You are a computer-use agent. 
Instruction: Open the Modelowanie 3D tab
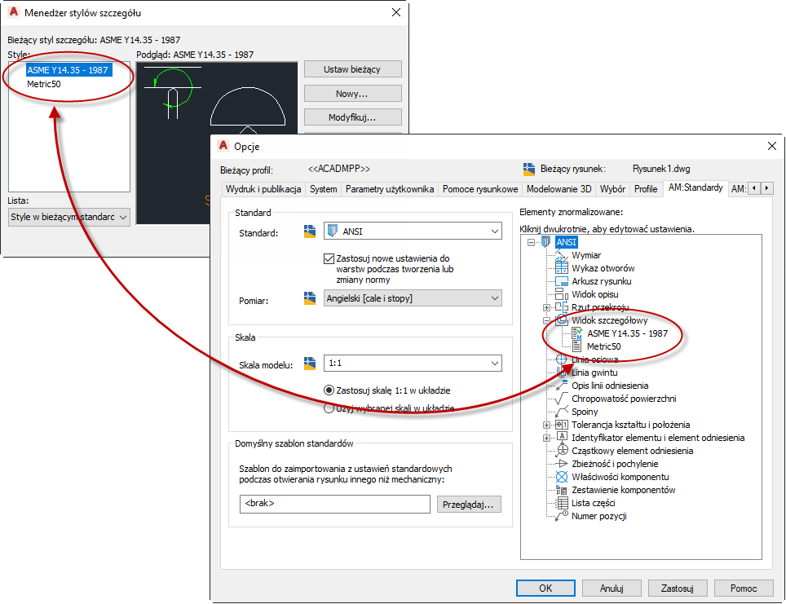tap(559, 189)
